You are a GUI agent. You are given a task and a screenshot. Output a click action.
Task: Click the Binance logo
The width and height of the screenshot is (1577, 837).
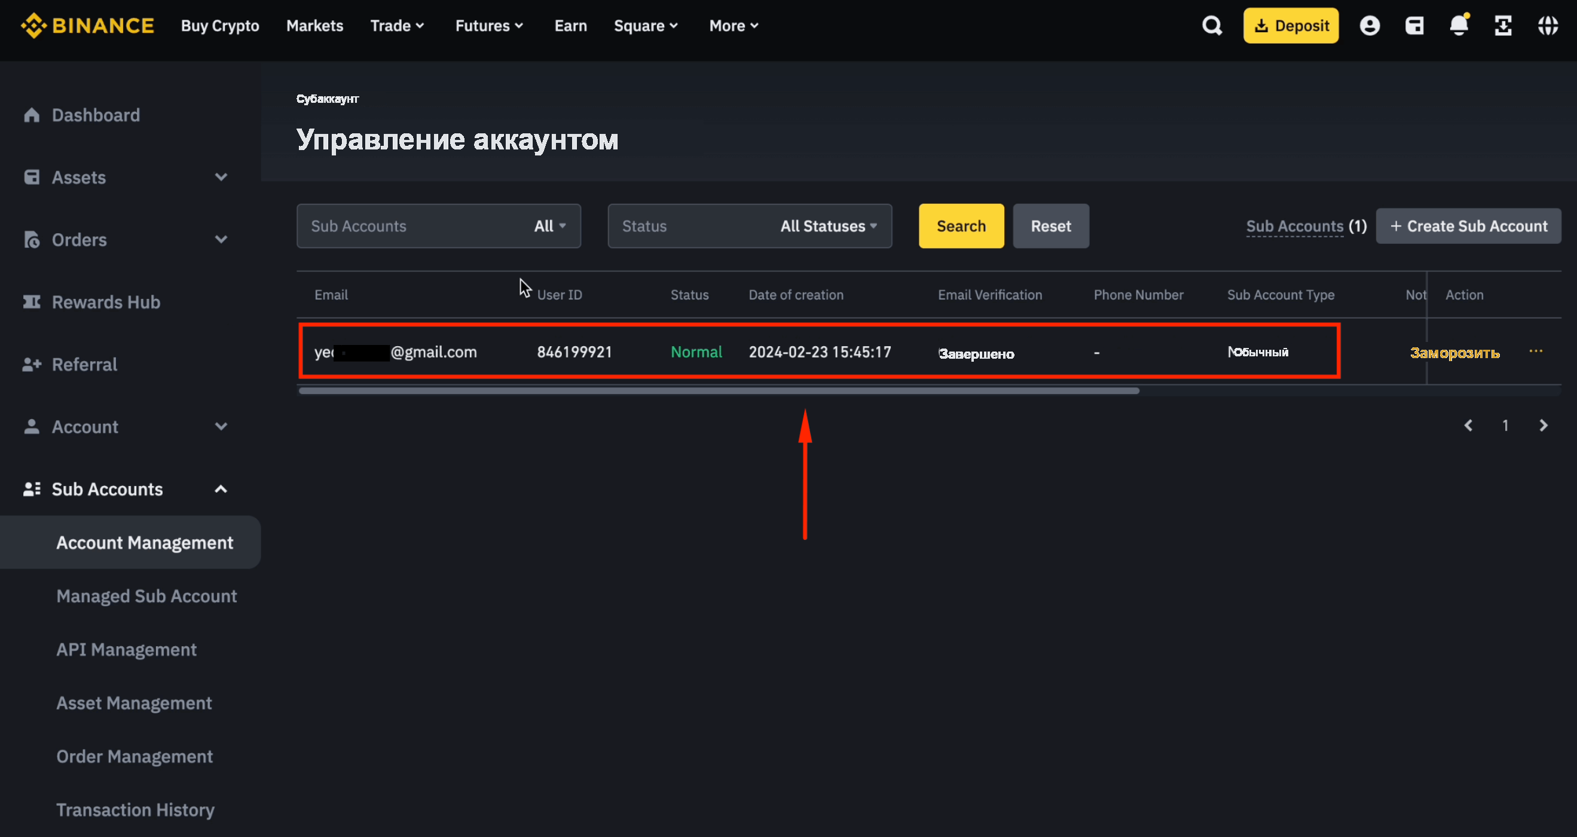coord(87,26)
